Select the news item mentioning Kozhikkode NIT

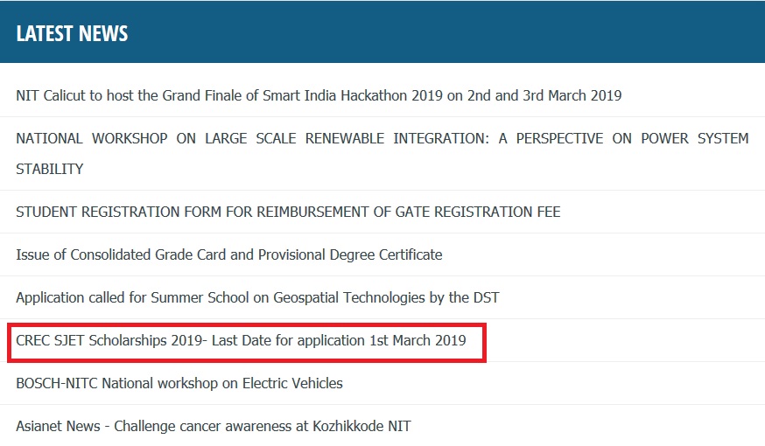click(213, 426)
